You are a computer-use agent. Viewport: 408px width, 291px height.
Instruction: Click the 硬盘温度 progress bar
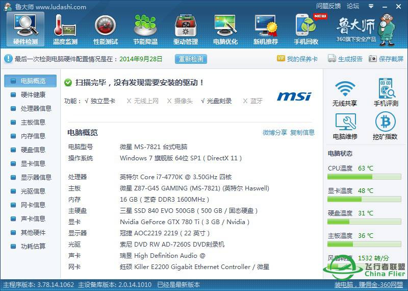[x=364, y=222]
